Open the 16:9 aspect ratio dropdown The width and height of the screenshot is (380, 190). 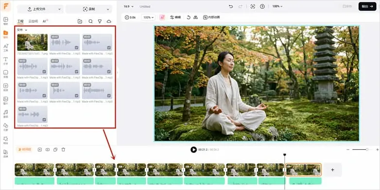[x=129, y=6]
